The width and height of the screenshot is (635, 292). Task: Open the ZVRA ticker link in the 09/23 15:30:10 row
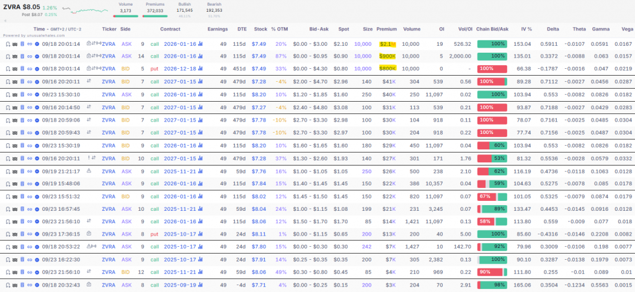(109, 94)
